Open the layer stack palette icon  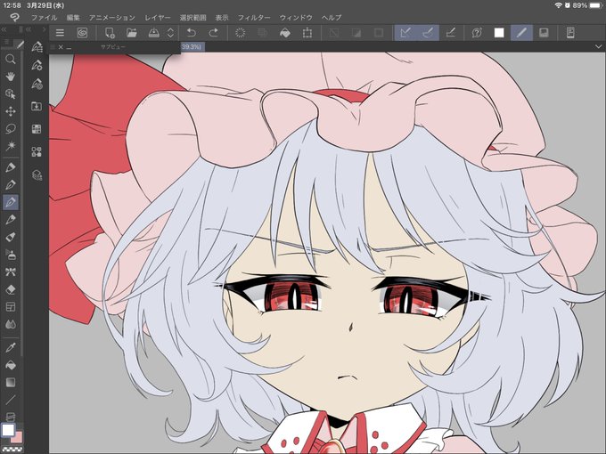click(37, 174)
